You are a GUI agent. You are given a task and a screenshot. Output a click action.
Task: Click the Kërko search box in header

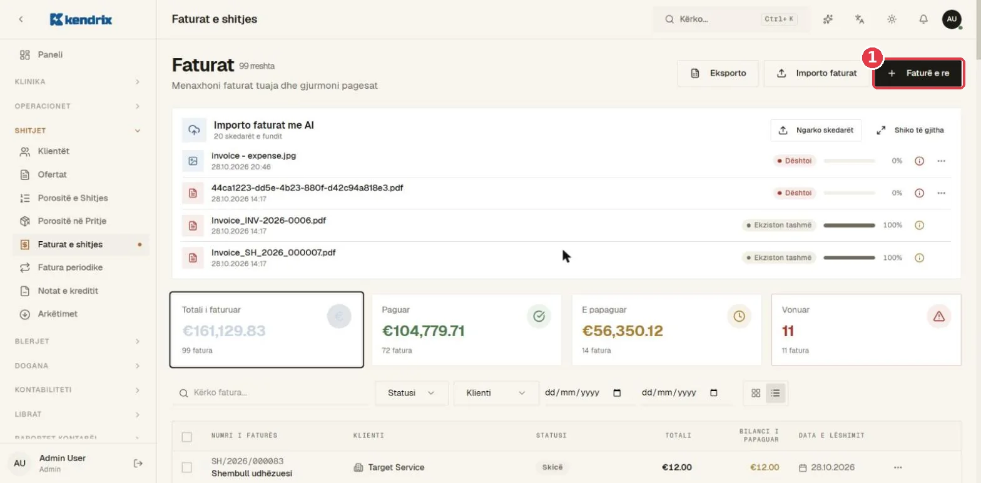(731, 19)
